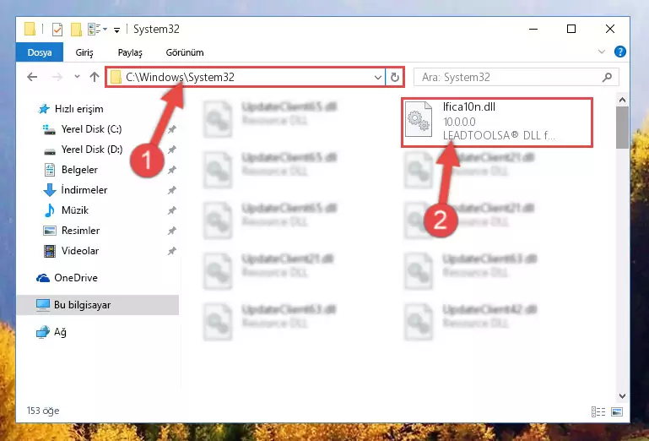Click the New Folder icon in quick access toolbar
Image resolution: width=649 pixels, height=441 pixels.
coord(76,30)
